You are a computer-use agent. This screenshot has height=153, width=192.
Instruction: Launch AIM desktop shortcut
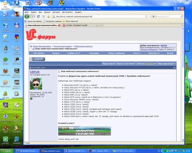tap(5, 49)
